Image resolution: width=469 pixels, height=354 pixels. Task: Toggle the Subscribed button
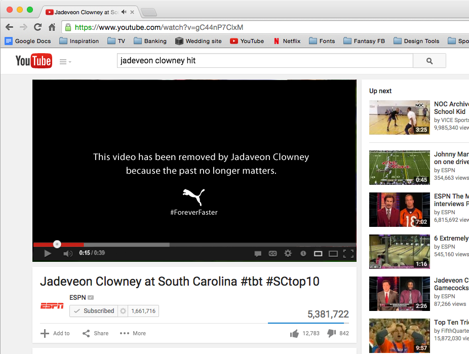coord(94,311)
